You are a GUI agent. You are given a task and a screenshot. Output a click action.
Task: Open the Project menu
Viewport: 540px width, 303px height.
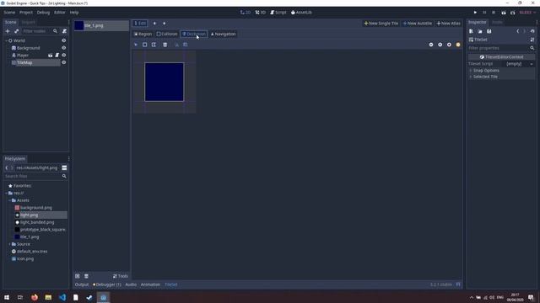pyautogui.click(x=26, y=13)
